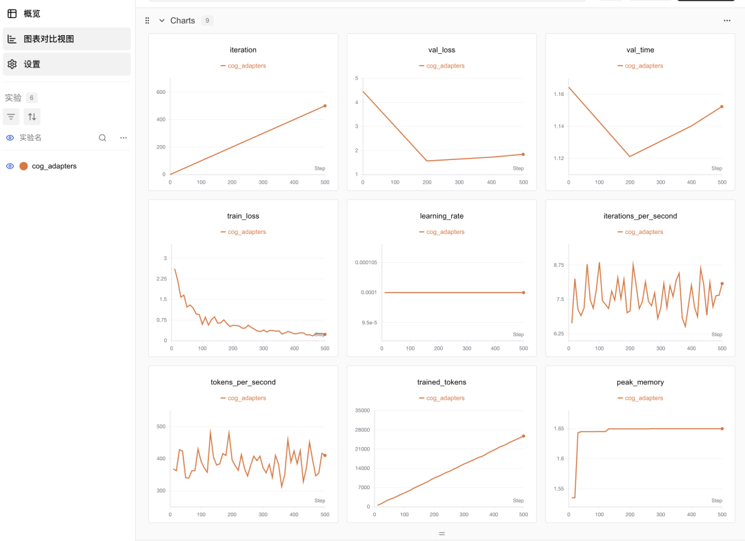Viewport: 745px width, 541px height.
Task: Click the gear icon beside 设置
Action: coord(12,64)
